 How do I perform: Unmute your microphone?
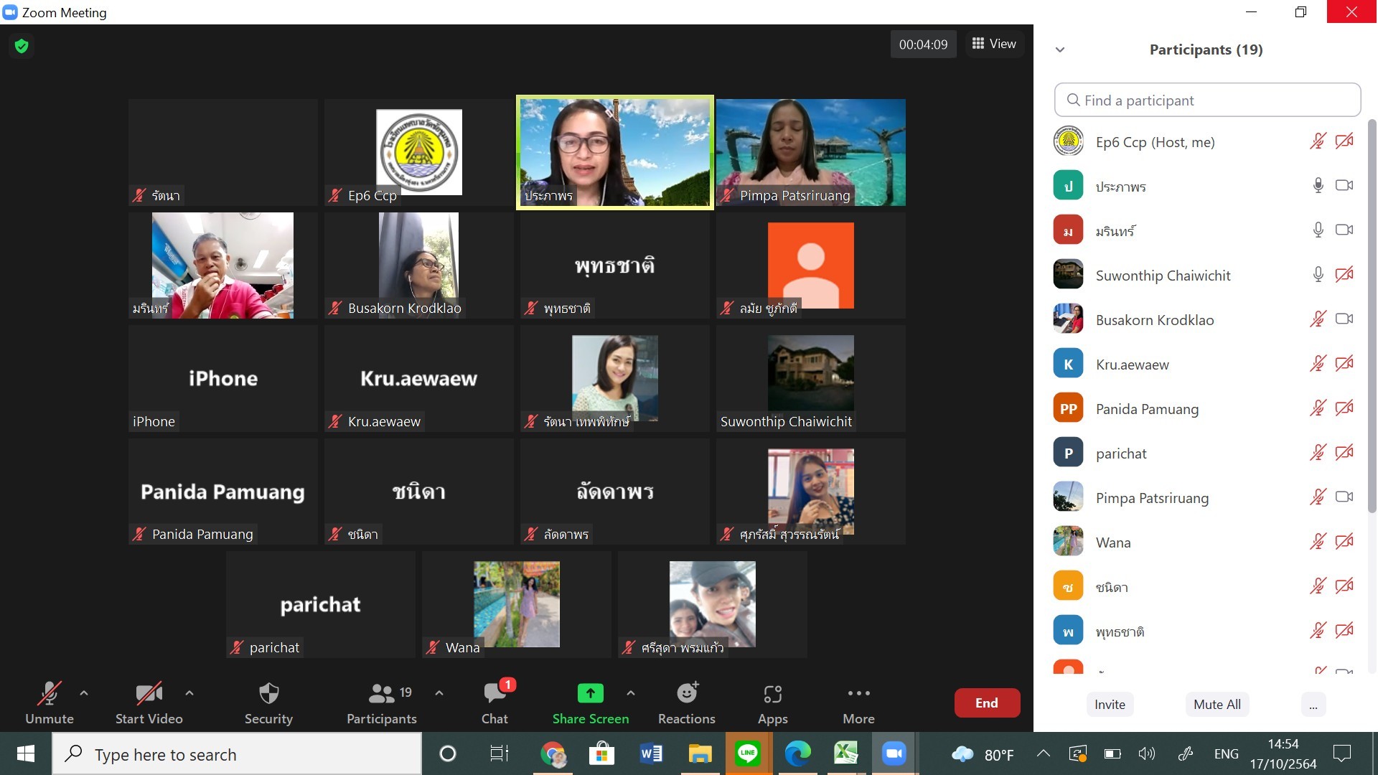pyautogui.click(x=49, y=694)
